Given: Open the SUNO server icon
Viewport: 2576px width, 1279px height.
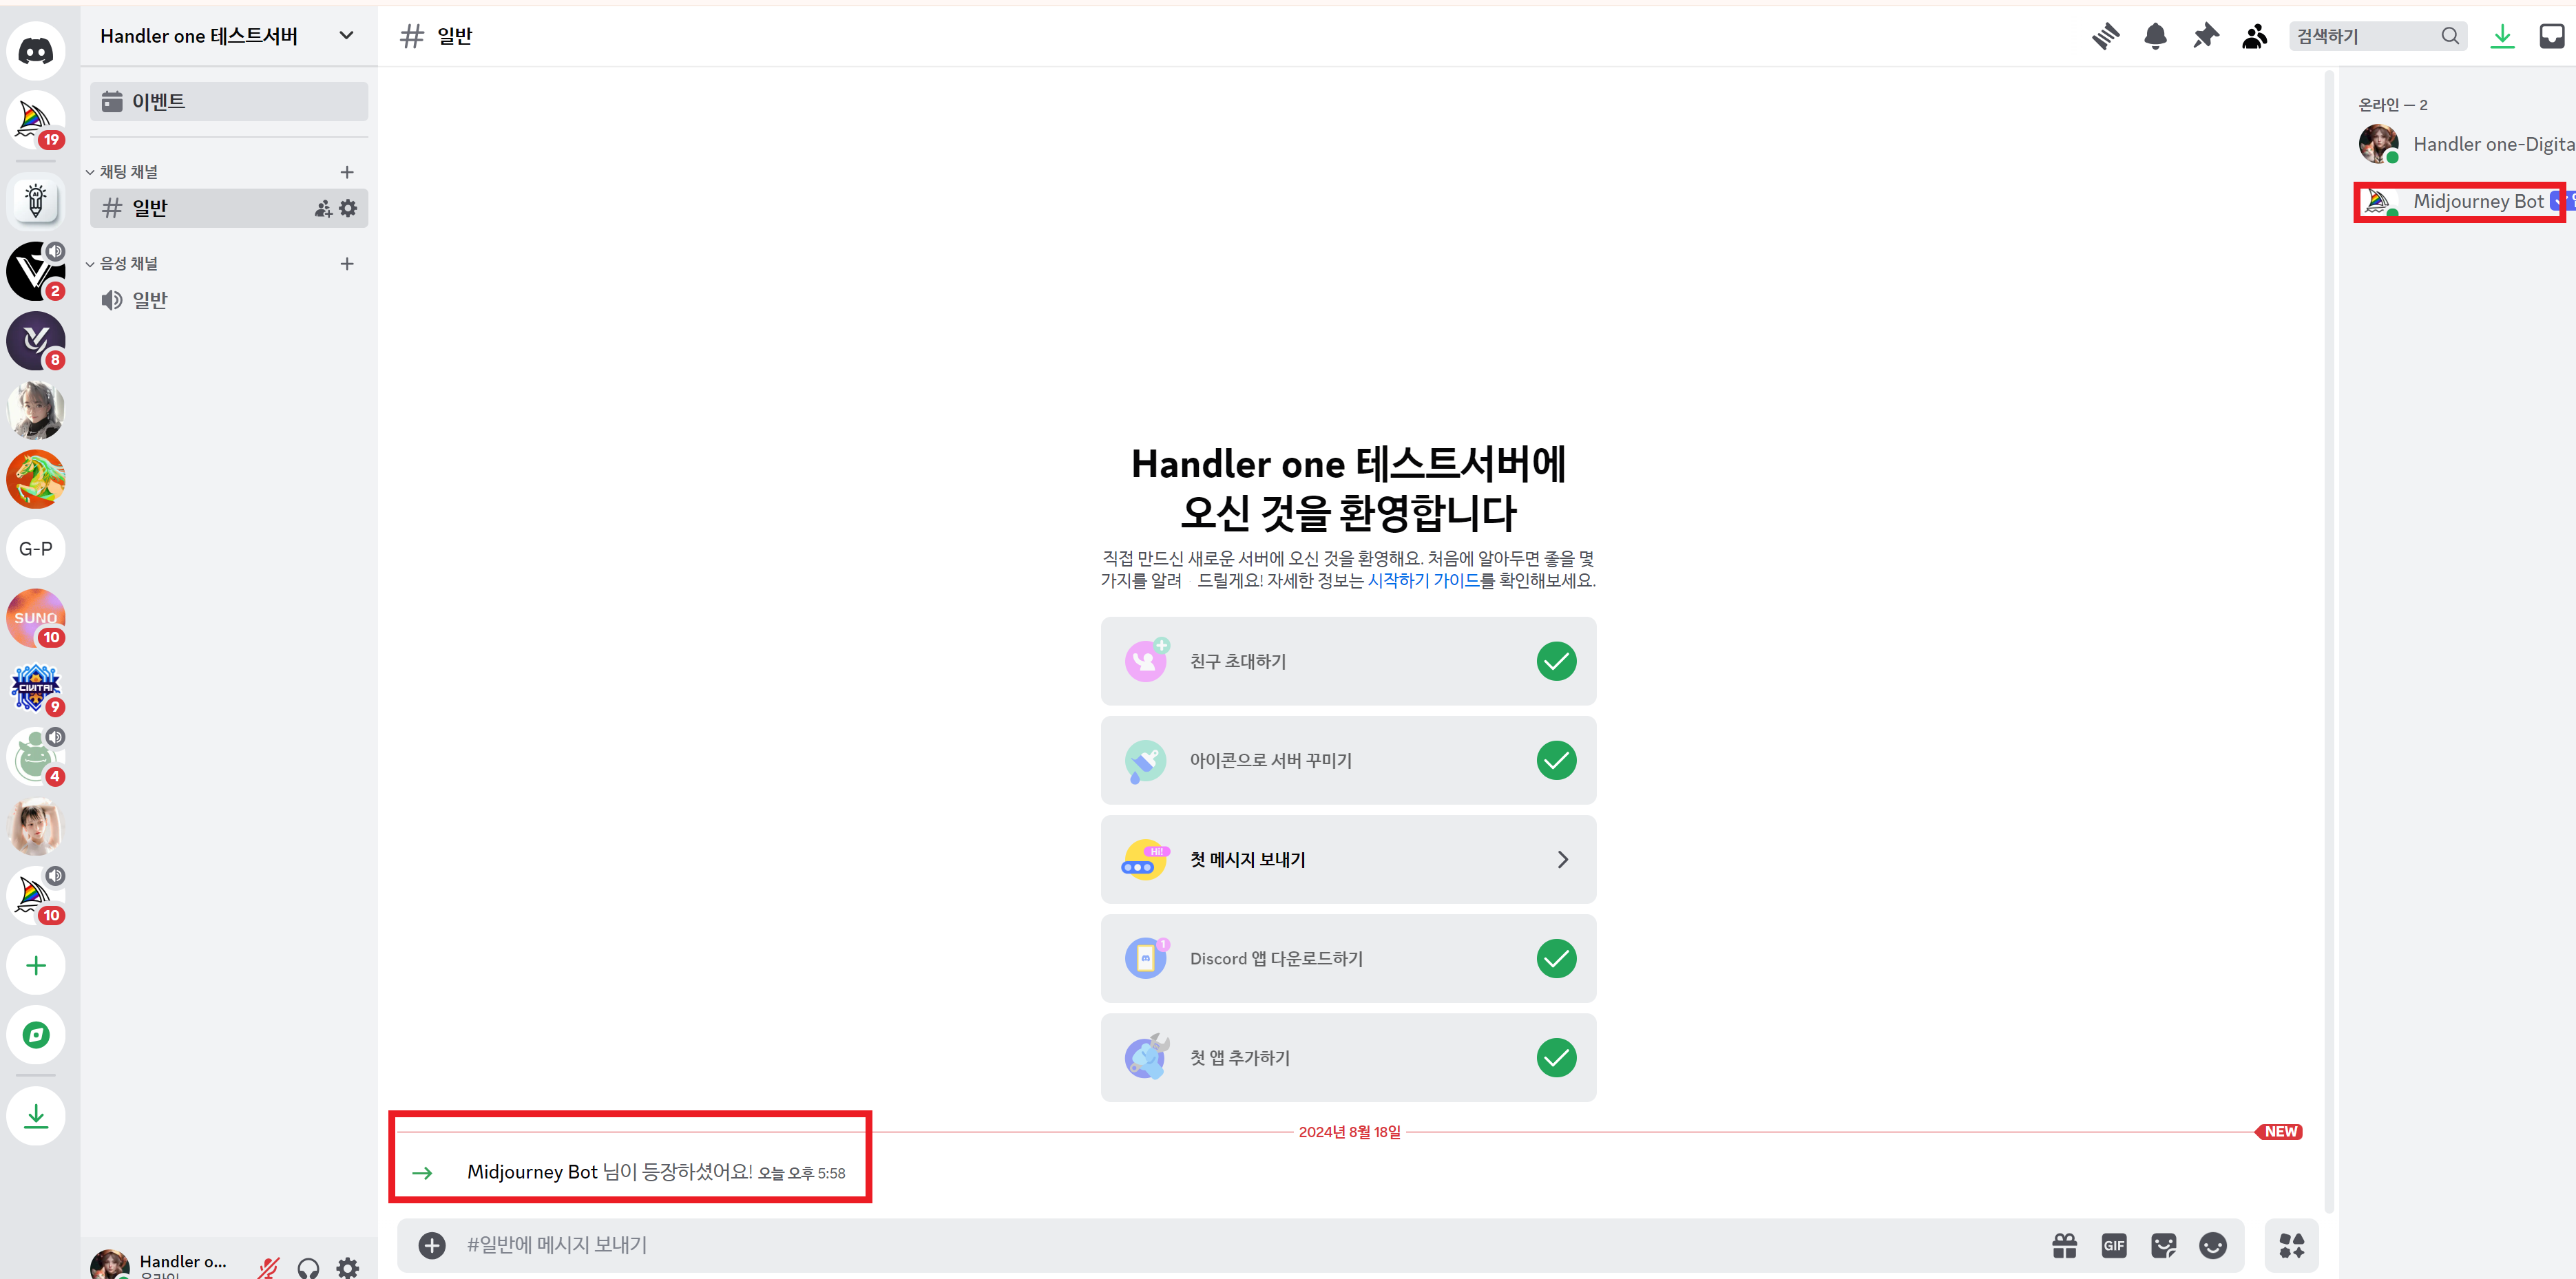Looking at the screenshot, I should pos(36,618).
